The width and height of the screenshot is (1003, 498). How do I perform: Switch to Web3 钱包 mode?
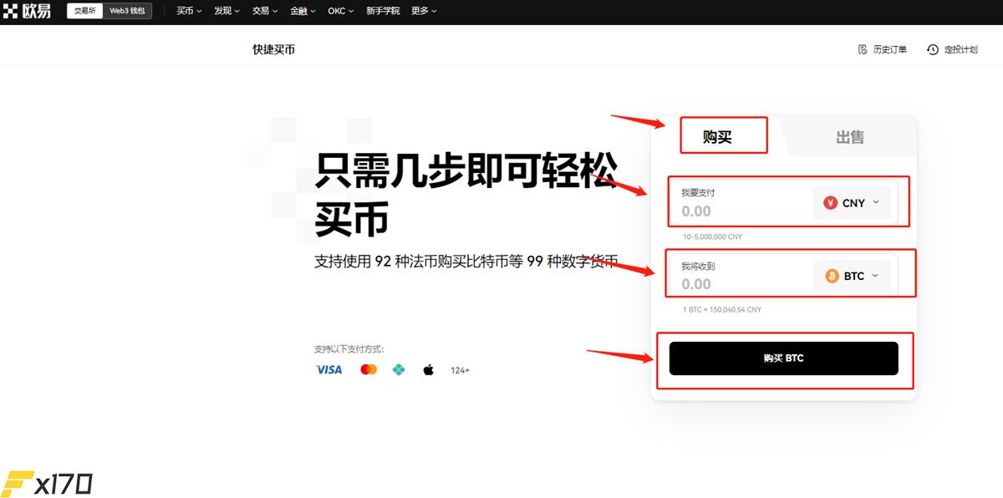127,11
